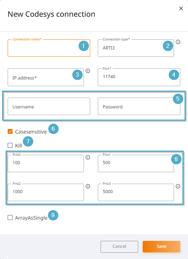This screenshot has height=259, width=188.
Task: Open the Connection type dropdown showing ARTI3
Action: point(136,48)
